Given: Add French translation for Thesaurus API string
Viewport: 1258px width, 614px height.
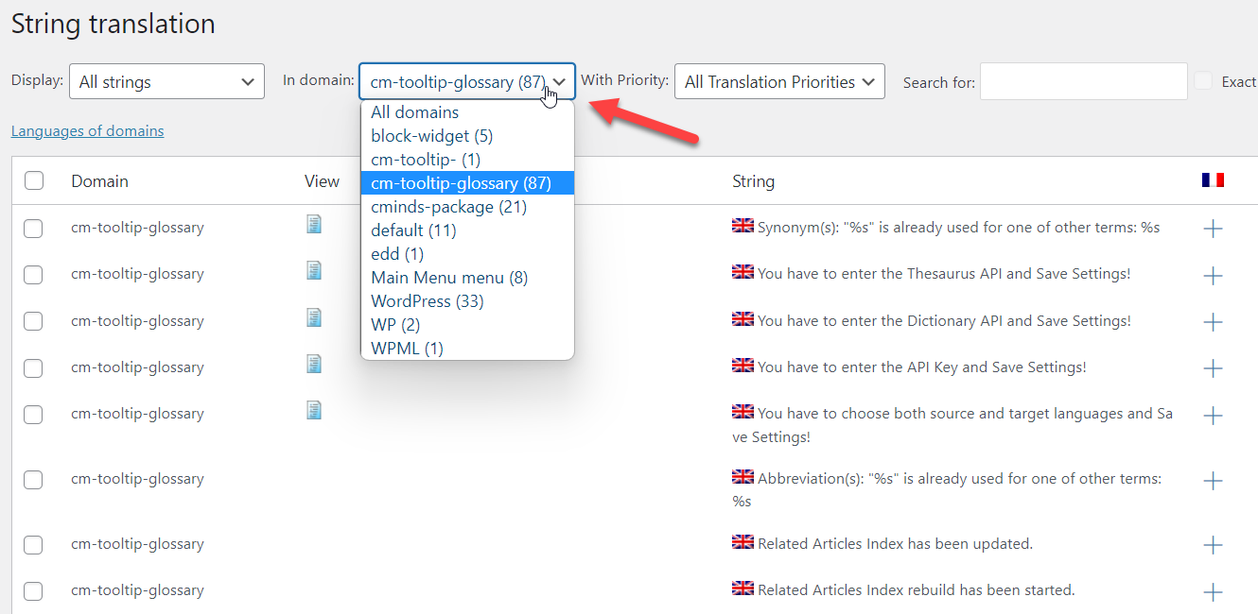Looking at the screenshot, I should click(x=1213, y=275).
